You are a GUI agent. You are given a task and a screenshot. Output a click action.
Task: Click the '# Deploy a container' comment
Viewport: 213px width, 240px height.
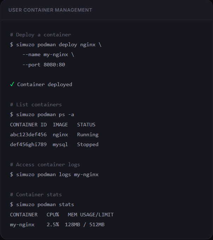point(40,35)
